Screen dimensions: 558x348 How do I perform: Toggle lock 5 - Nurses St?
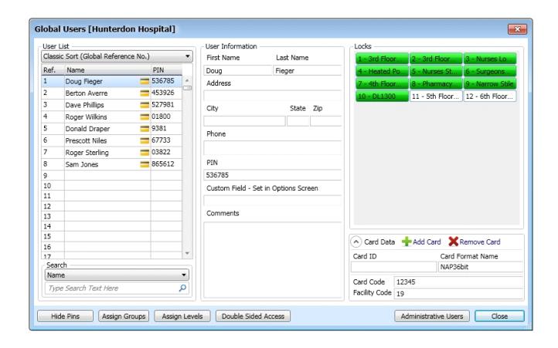tap(436, 71)
